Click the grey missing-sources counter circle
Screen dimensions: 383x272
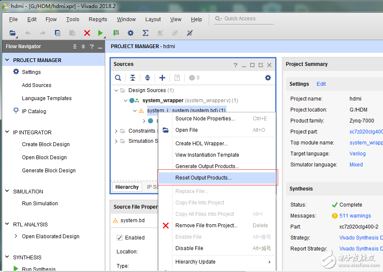(192, 78)
